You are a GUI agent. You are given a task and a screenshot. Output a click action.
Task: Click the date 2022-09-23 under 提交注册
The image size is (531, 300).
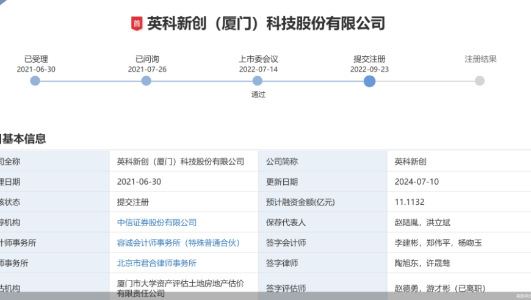pos(369,70)
